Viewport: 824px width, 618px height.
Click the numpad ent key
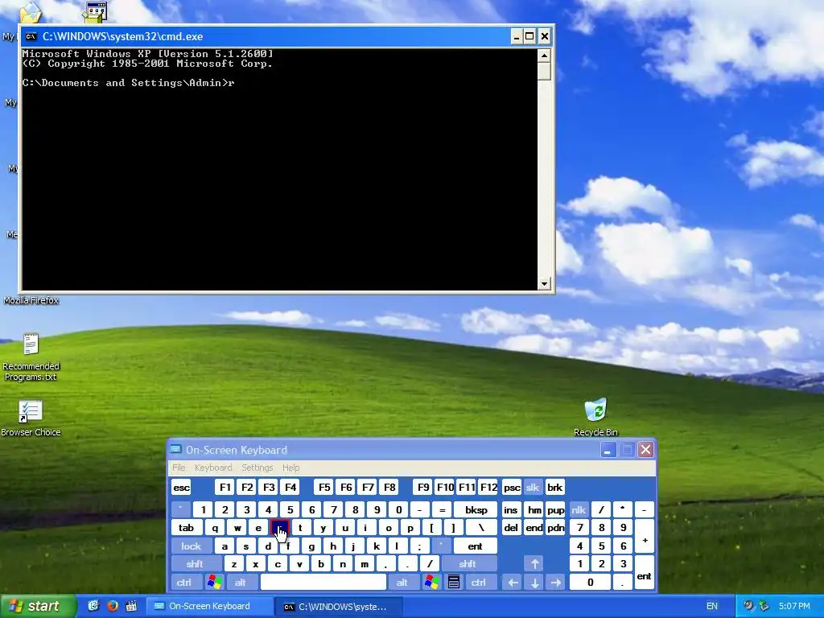pos(645,574)
